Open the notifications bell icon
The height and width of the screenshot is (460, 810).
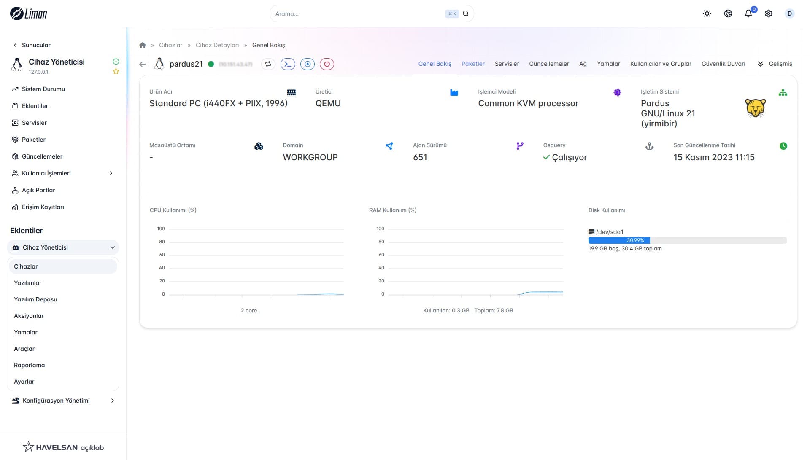[748, 13]
